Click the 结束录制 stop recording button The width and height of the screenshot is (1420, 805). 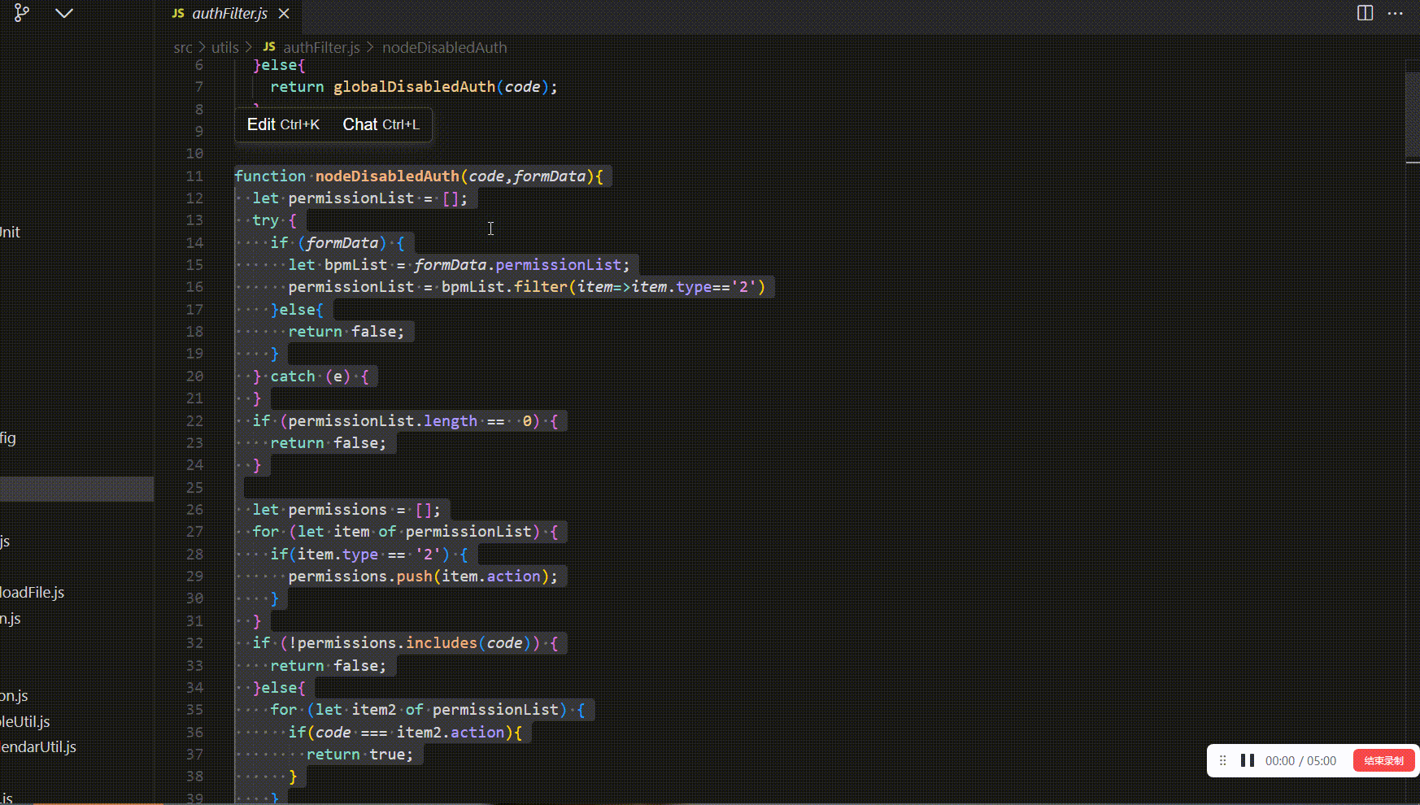(1384, 760)
